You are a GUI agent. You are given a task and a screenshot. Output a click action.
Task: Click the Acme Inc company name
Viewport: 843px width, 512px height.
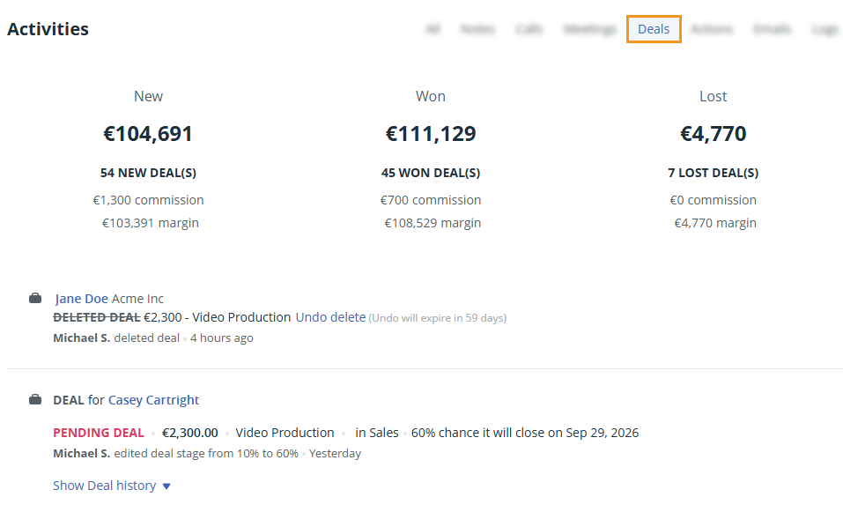(x=137, y=299)
